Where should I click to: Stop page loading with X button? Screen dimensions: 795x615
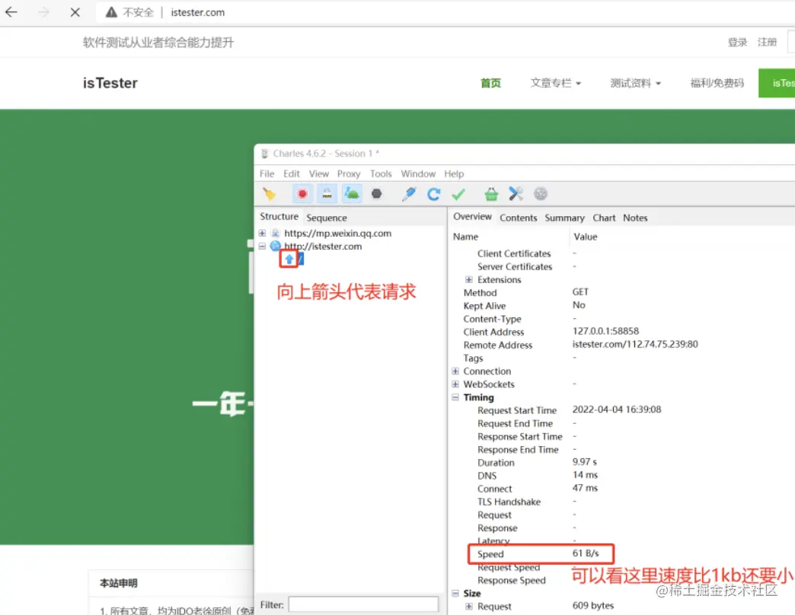(75, 12)
